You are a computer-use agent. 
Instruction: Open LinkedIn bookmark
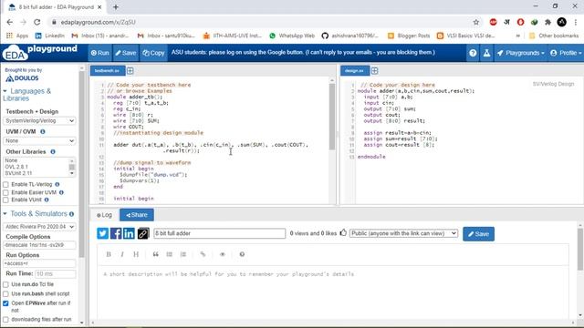pos(49,36)
